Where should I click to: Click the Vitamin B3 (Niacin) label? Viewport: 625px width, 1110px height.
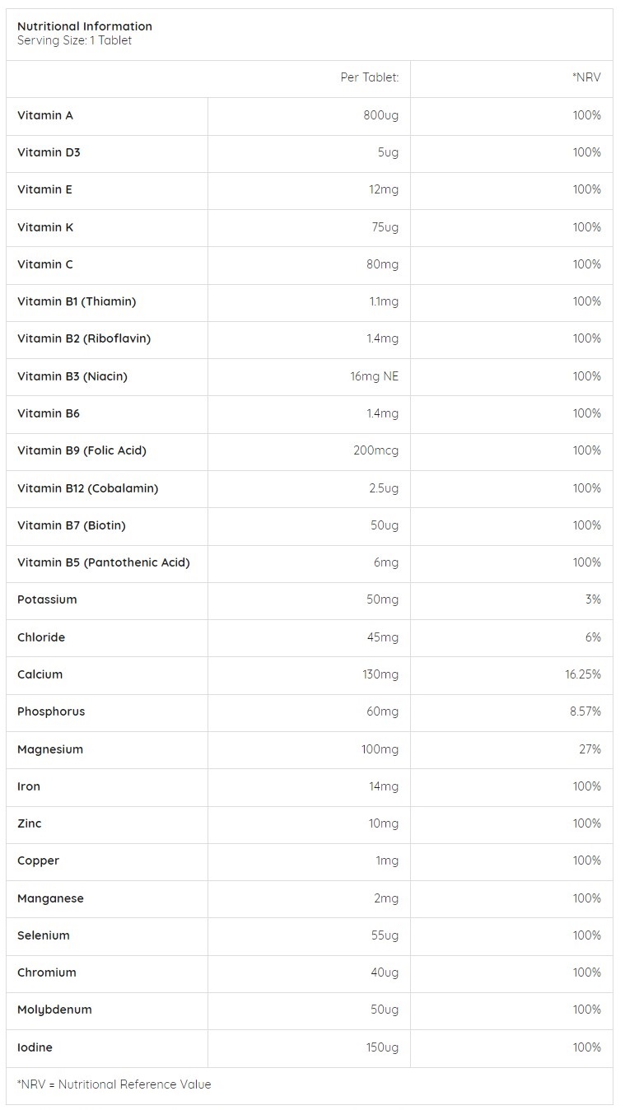tap(72, 376)
